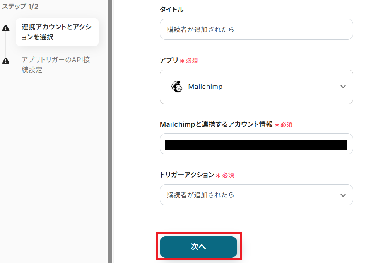Go to step アプリトリガーのAPI接続設定
The image size is (388, 263).
(x=56, y=65)
